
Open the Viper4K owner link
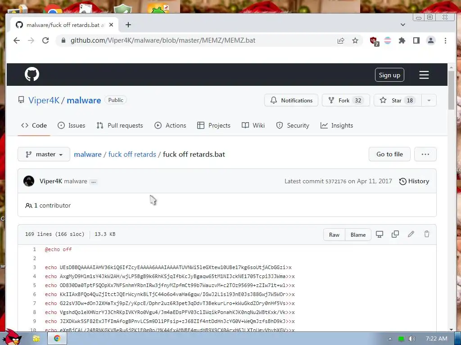[44, 100]
